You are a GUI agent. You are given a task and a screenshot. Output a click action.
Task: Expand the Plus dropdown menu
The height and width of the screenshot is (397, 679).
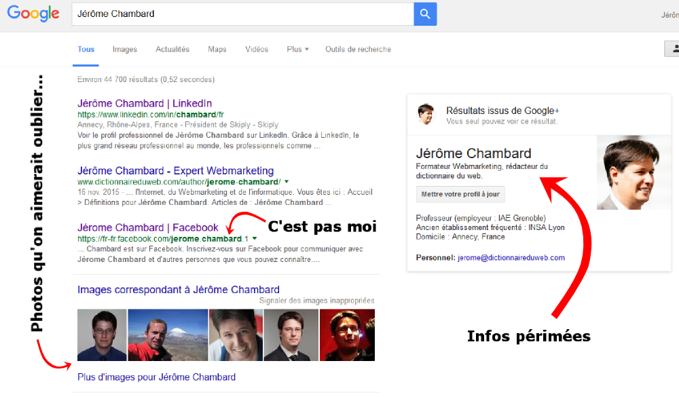pyautogui.click(x=297, y=50)
